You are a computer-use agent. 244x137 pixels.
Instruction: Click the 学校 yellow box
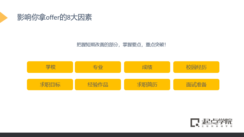pos(50,67)
